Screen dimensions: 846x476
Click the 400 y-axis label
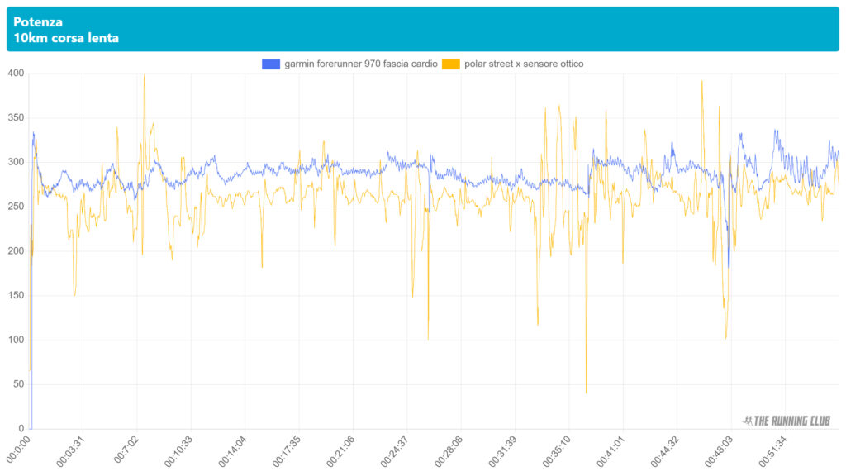coord(16,74)
